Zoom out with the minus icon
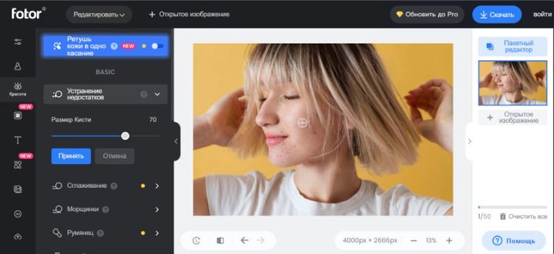The image size is (554, 254). [413, 241]
